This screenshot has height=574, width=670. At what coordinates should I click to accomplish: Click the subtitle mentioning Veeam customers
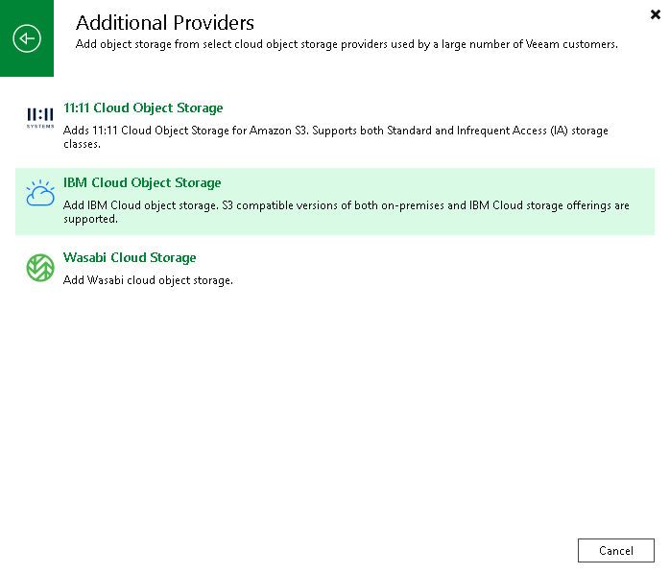point(347,44)
